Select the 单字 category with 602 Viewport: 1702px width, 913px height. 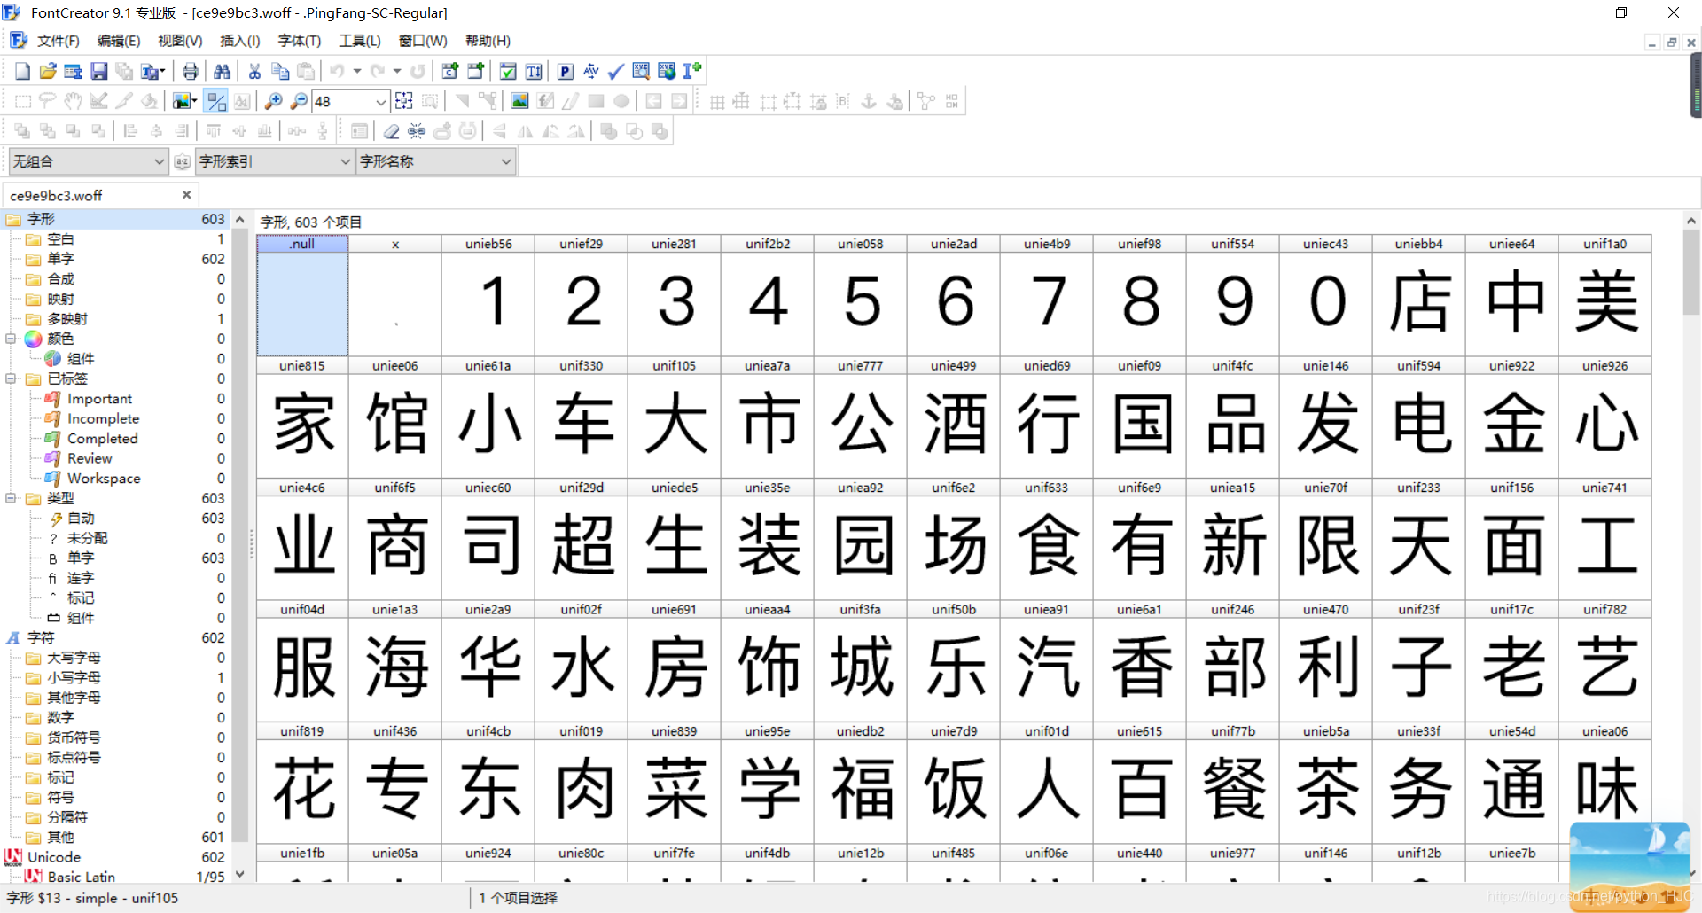[x=60, y=259]
